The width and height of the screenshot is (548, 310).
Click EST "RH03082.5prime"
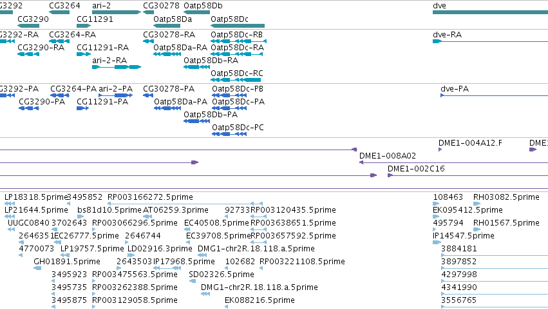pyautogui.click(x=506, y=197)
